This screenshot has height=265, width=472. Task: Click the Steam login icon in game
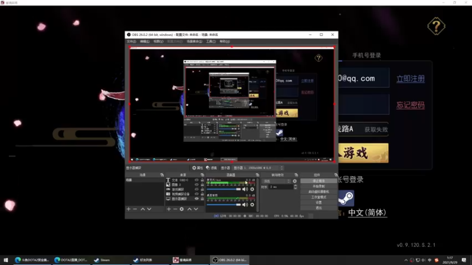coord(346,198)
